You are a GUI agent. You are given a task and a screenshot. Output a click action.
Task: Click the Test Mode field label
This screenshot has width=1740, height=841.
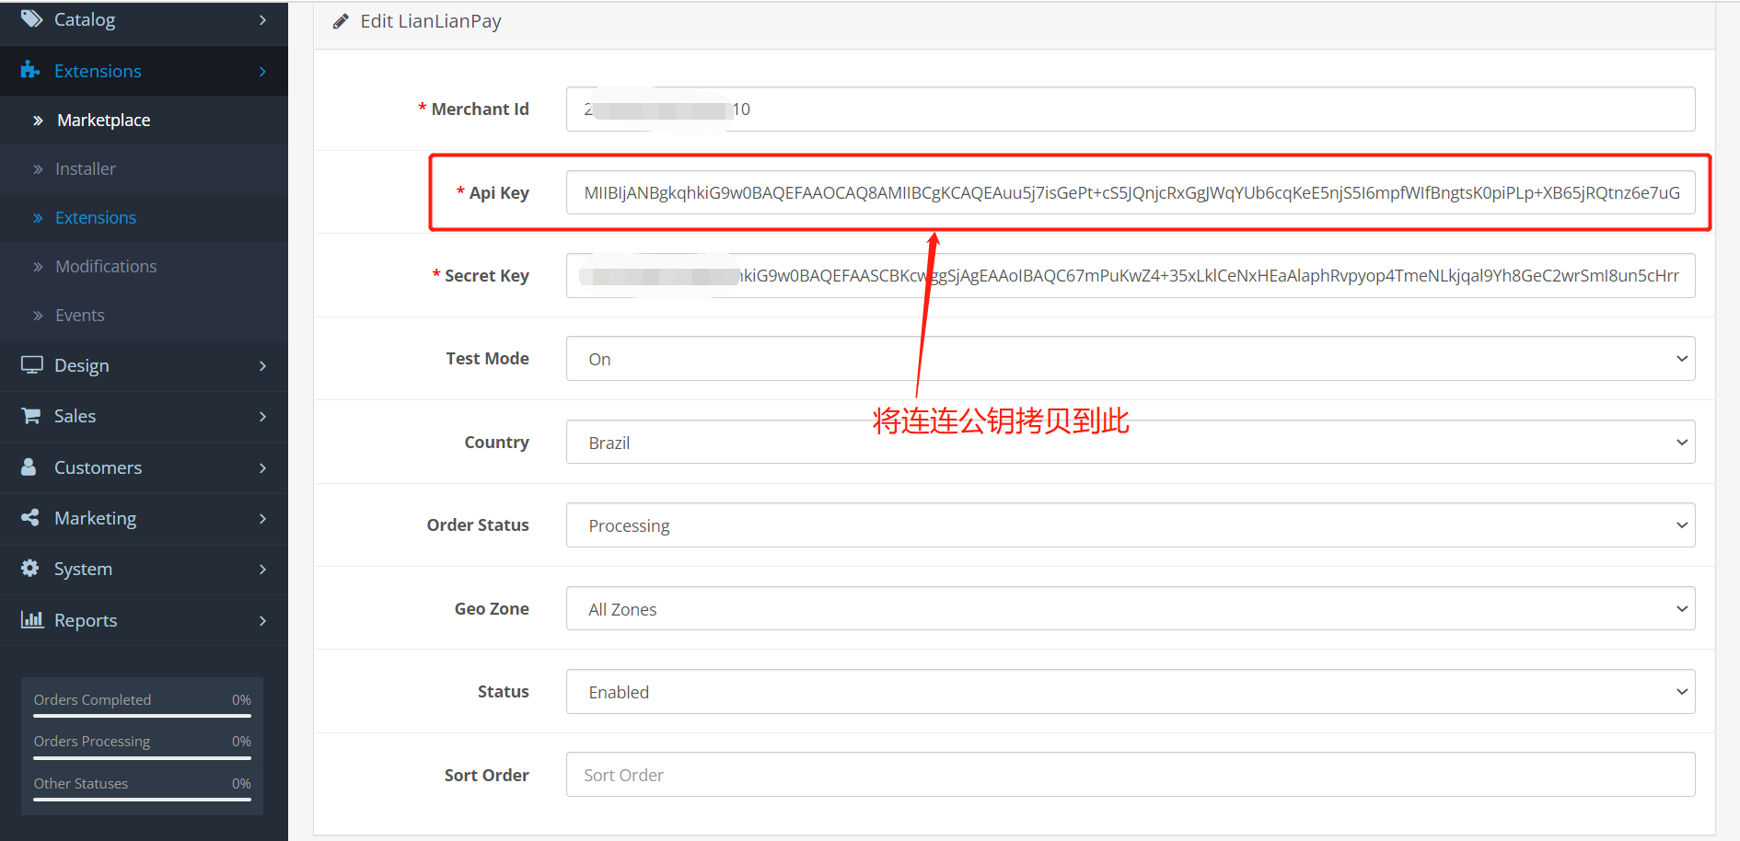pos(488,359)
